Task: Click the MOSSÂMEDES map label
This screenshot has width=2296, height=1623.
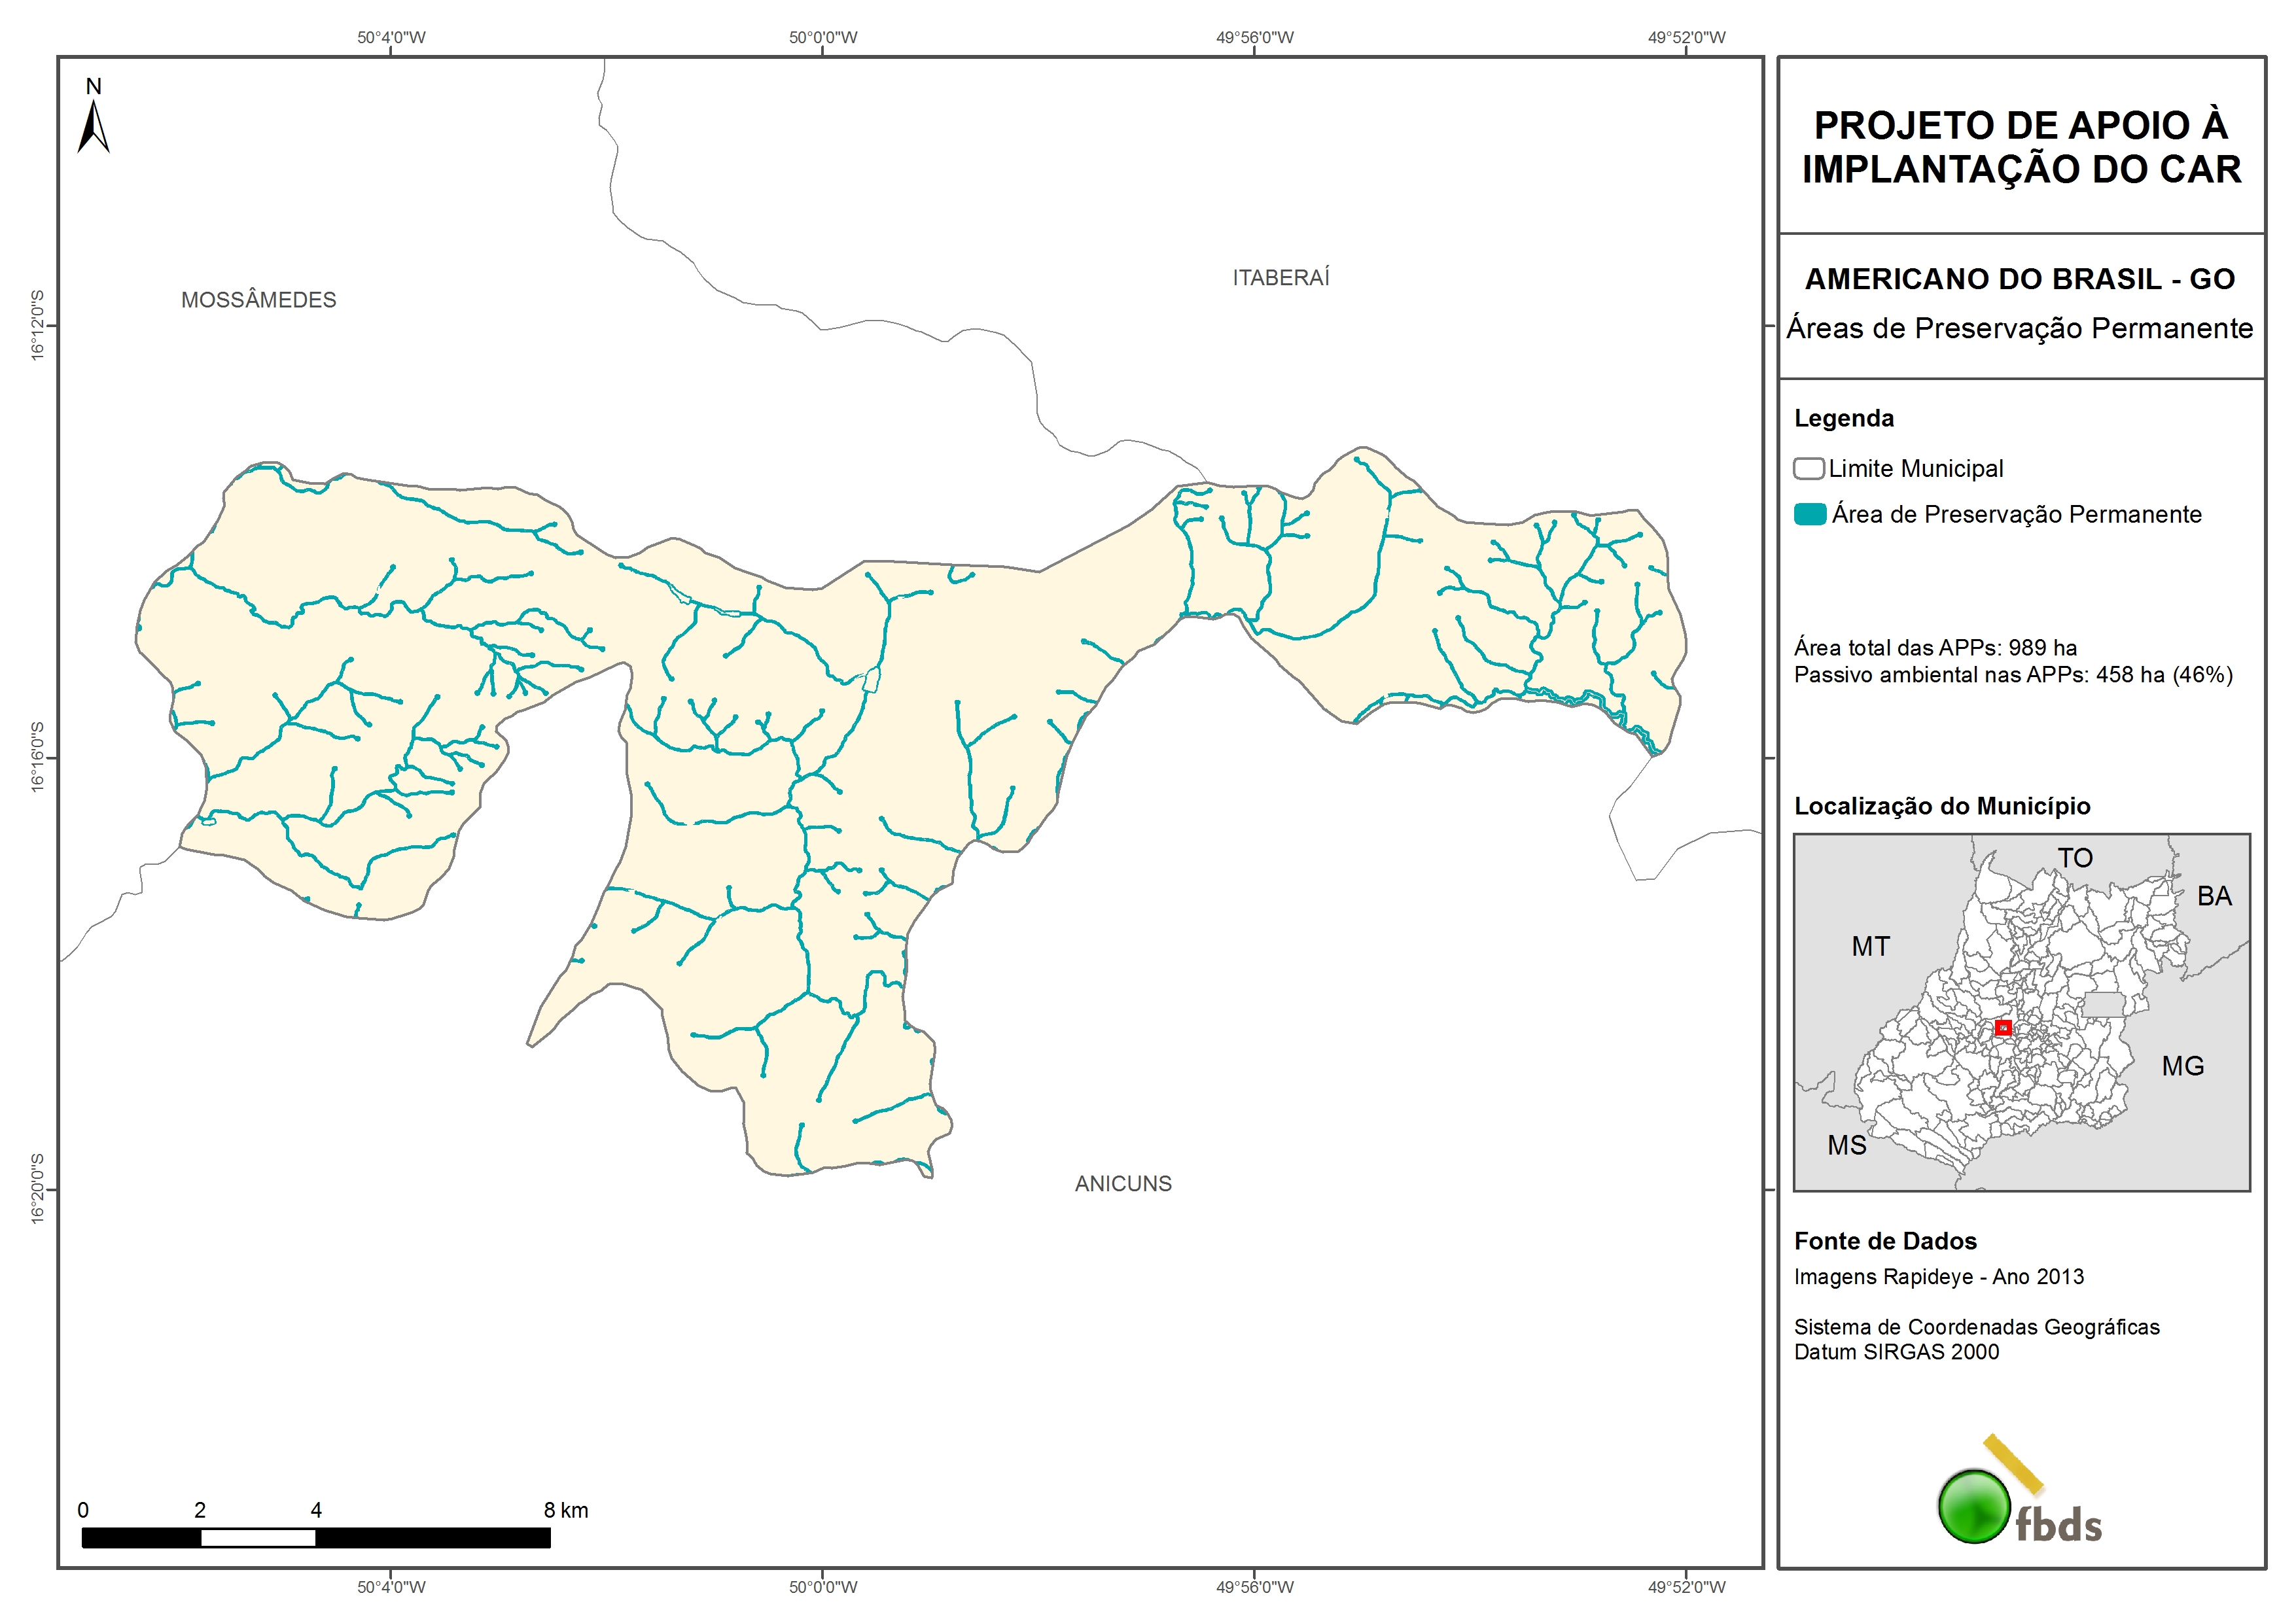Action: (258, 300)
